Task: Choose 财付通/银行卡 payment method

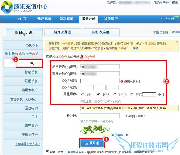Action: click(23, 54)
